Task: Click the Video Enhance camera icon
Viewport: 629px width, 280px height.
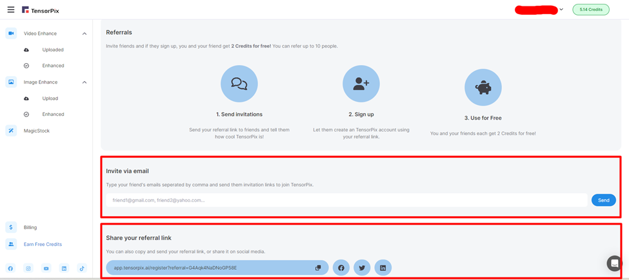Action: [x=11, y=33]
